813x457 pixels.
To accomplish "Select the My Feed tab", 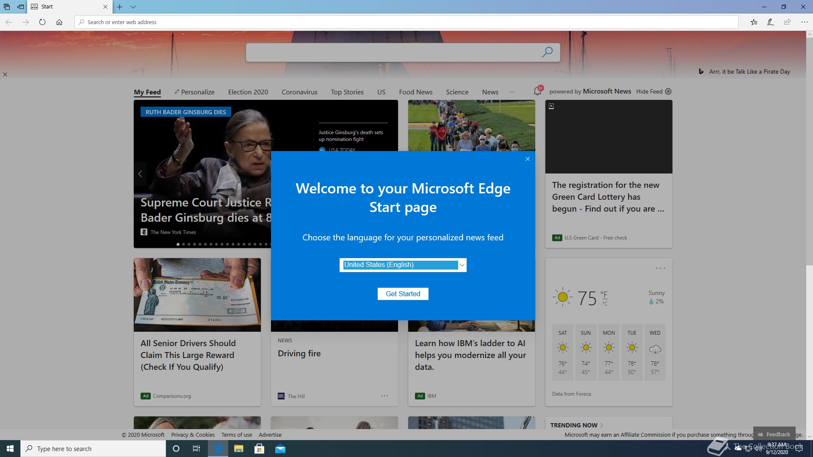I will [147, 92].
